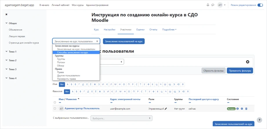Go to В начало in the top navigation
This screenshot has height=129, width=267.
point(44,5)
